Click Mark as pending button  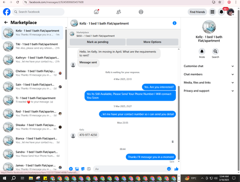coord(97,42)
